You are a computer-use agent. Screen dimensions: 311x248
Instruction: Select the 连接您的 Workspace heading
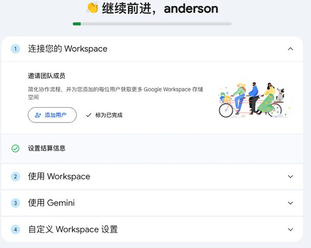point(67,49)
